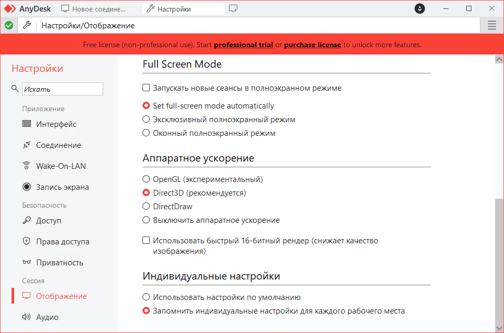
Task: Open Интерфейс settings in the sidebar
Action: (49, 124)
